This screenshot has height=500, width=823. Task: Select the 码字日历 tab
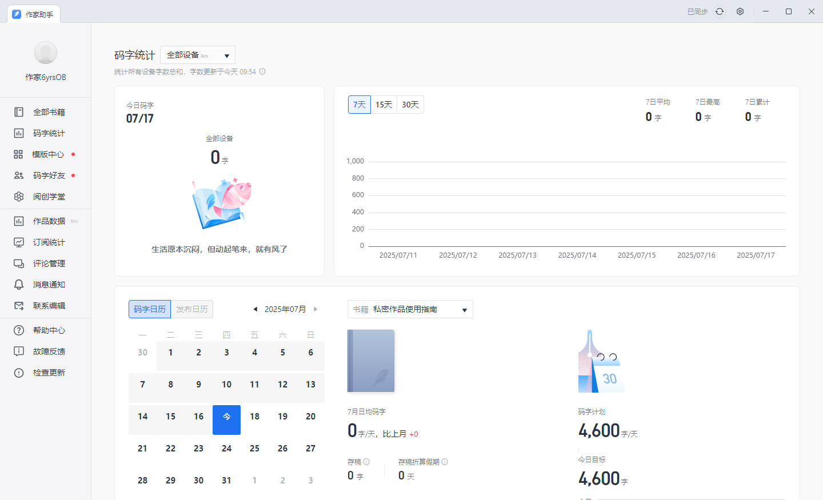point(150,309)
